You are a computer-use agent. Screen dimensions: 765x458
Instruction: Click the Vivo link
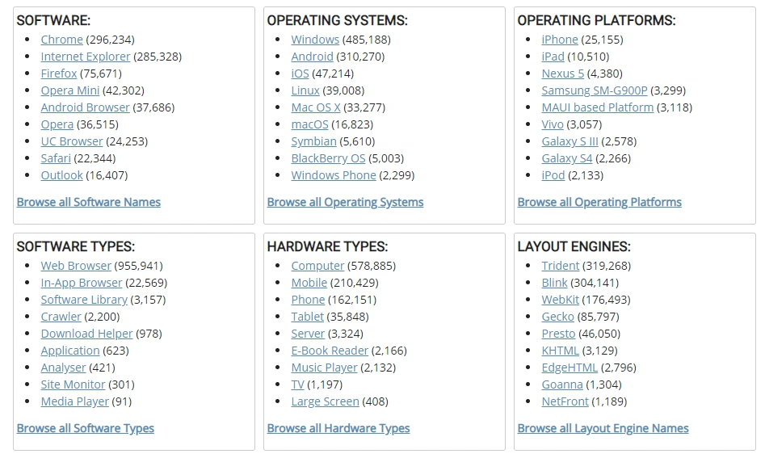coord(553,124)
